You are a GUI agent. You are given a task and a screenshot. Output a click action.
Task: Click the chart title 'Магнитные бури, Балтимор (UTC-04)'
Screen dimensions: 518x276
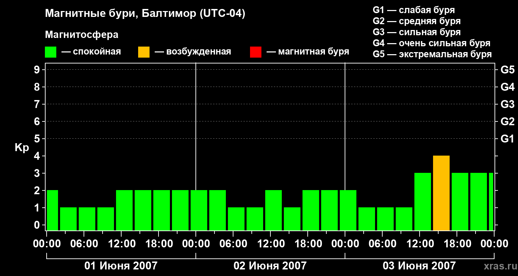pos(145,14)
